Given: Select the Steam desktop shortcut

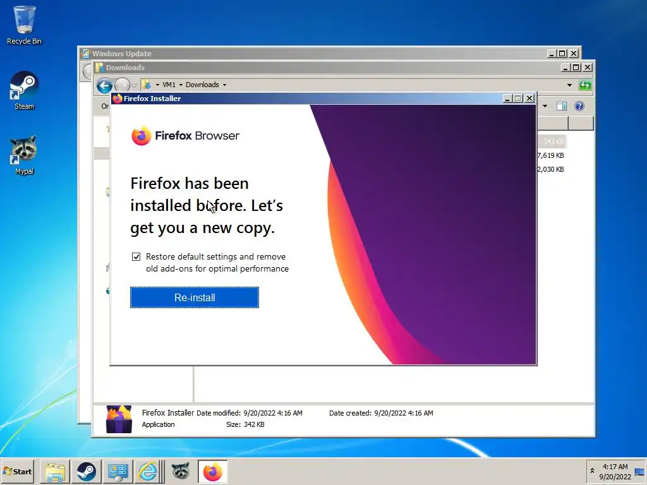Looking at the screenshot, I should (24, 91).
